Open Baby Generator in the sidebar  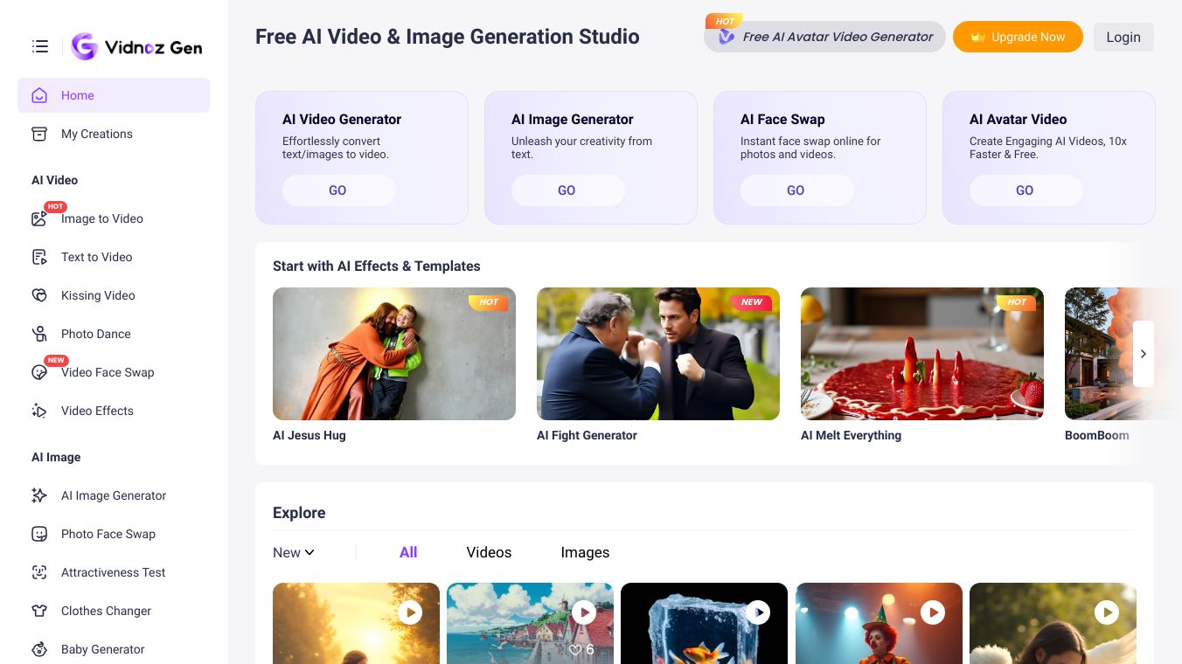(x=114, y=649)
